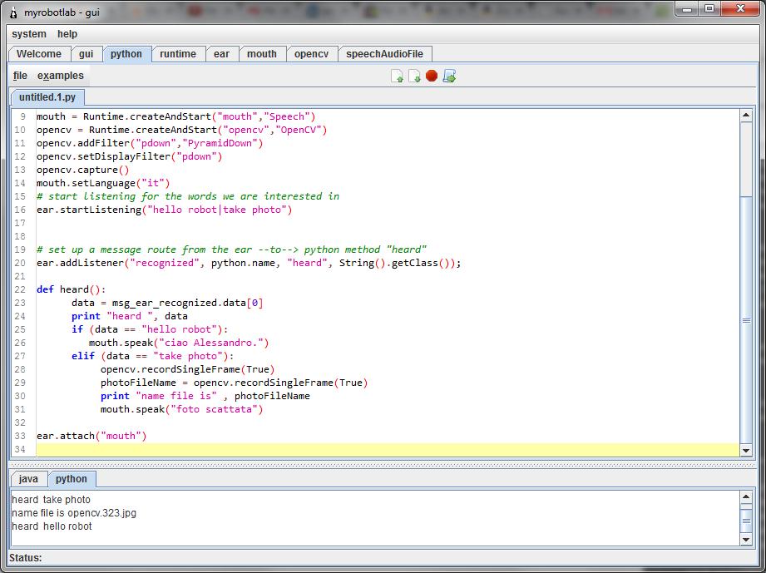Select the python console tab at bottom
The image size is (766, 573).
(72, 479)
